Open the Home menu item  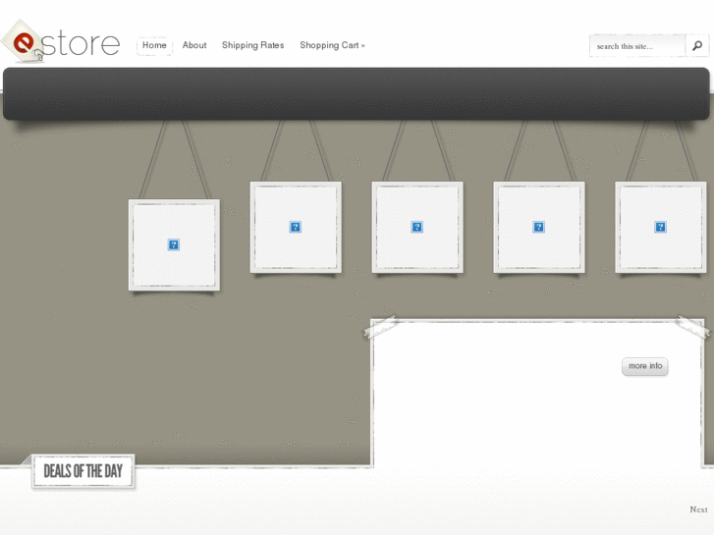click(154, 45)
